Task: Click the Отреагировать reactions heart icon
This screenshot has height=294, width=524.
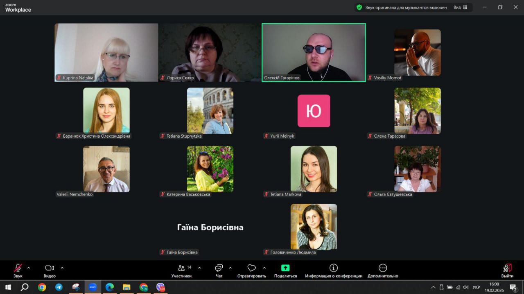Action: pyautogui.click(x=251, y=268)
